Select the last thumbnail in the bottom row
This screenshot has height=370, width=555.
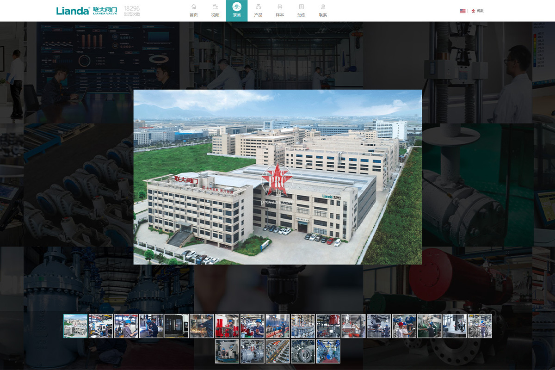tap(328, 351)
